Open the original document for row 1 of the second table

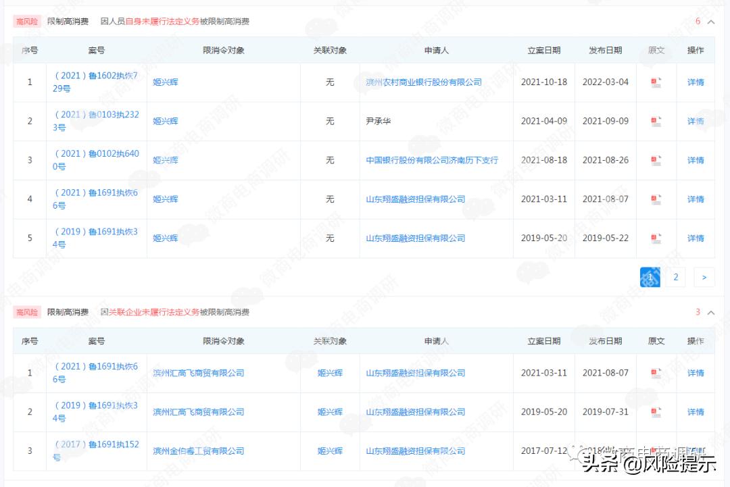[x=656, y=372]
